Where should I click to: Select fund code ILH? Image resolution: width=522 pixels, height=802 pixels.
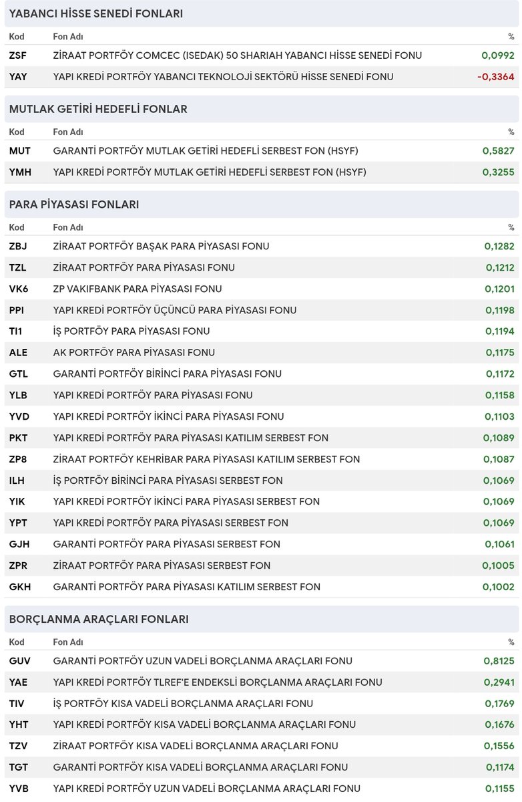click(x=17, y=481)
